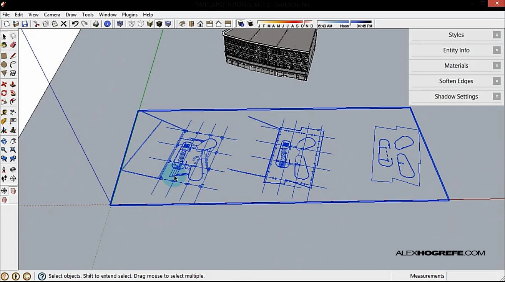Open the File menu

point(6,15)
